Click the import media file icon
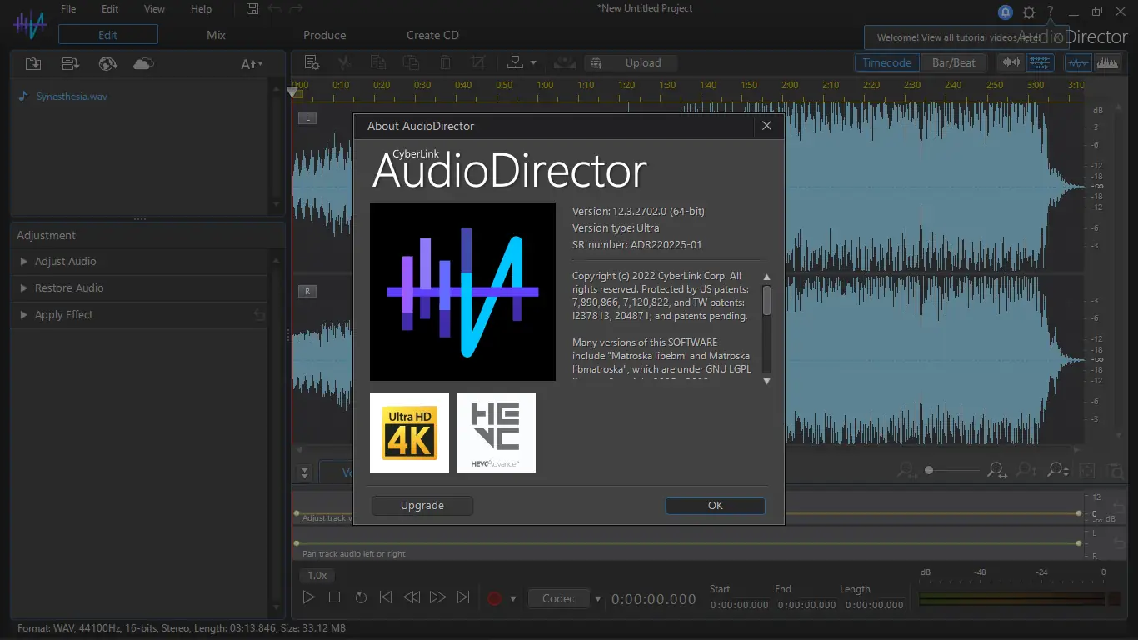The image size is (1138, 640). [x=33, y=64]
